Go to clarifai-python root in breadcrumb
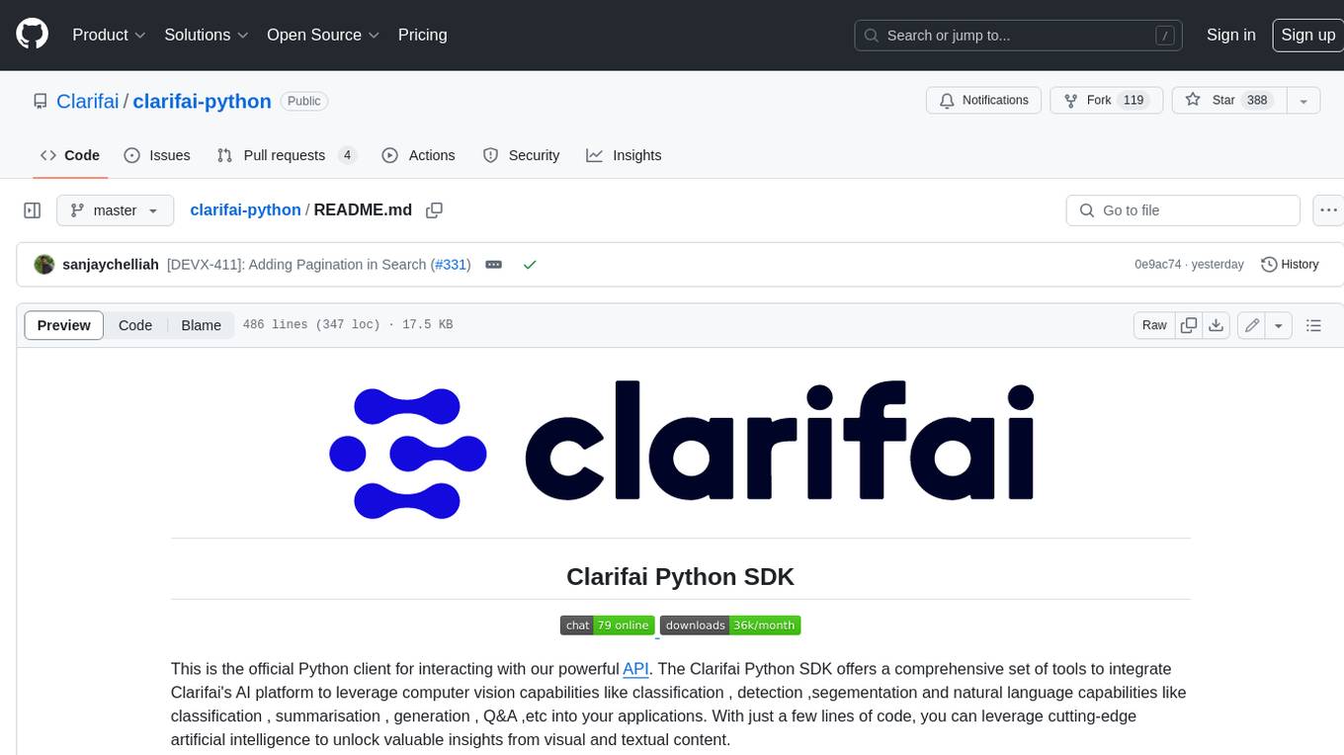 tap(245, 210)
